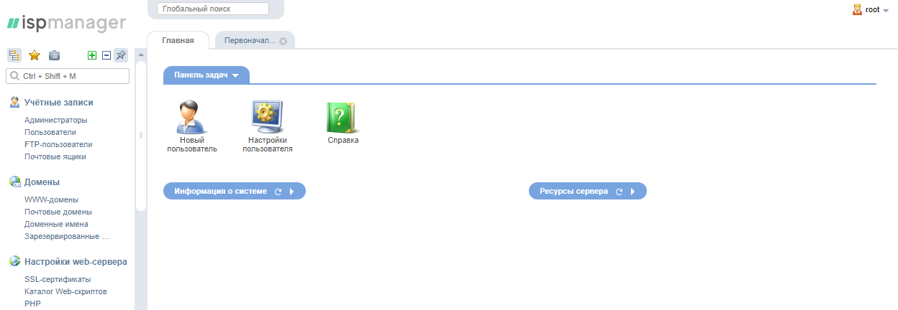Click the sidebar scrollbar up arrow
This screenshot has height=310, width=898.
click(x=141, y=55)
